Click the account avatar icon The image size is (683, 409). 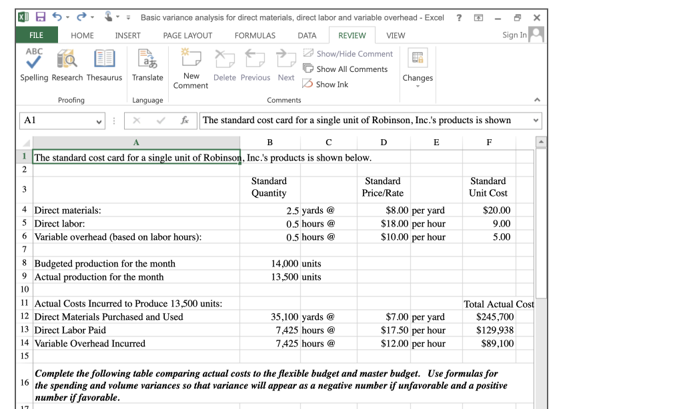(x=536, y=35)
